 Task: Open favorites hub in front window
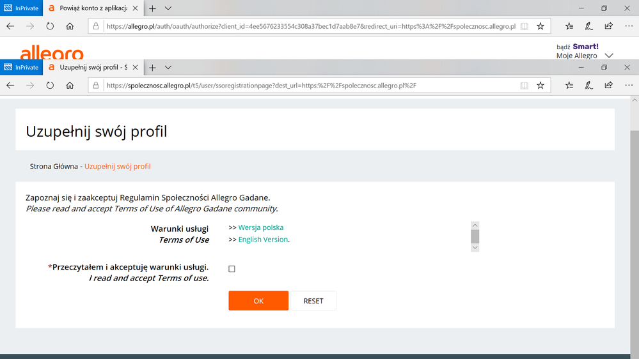click(569, 85)
